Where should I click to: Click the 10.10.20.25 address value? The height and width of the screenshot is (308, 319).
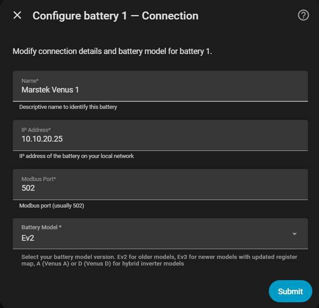tap(42, 139)
